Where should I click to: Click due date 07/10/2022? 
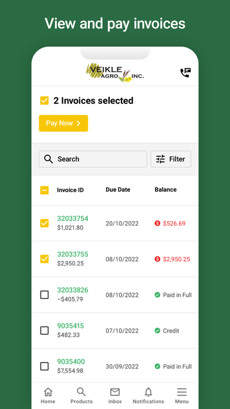click(x=122, y=331)
